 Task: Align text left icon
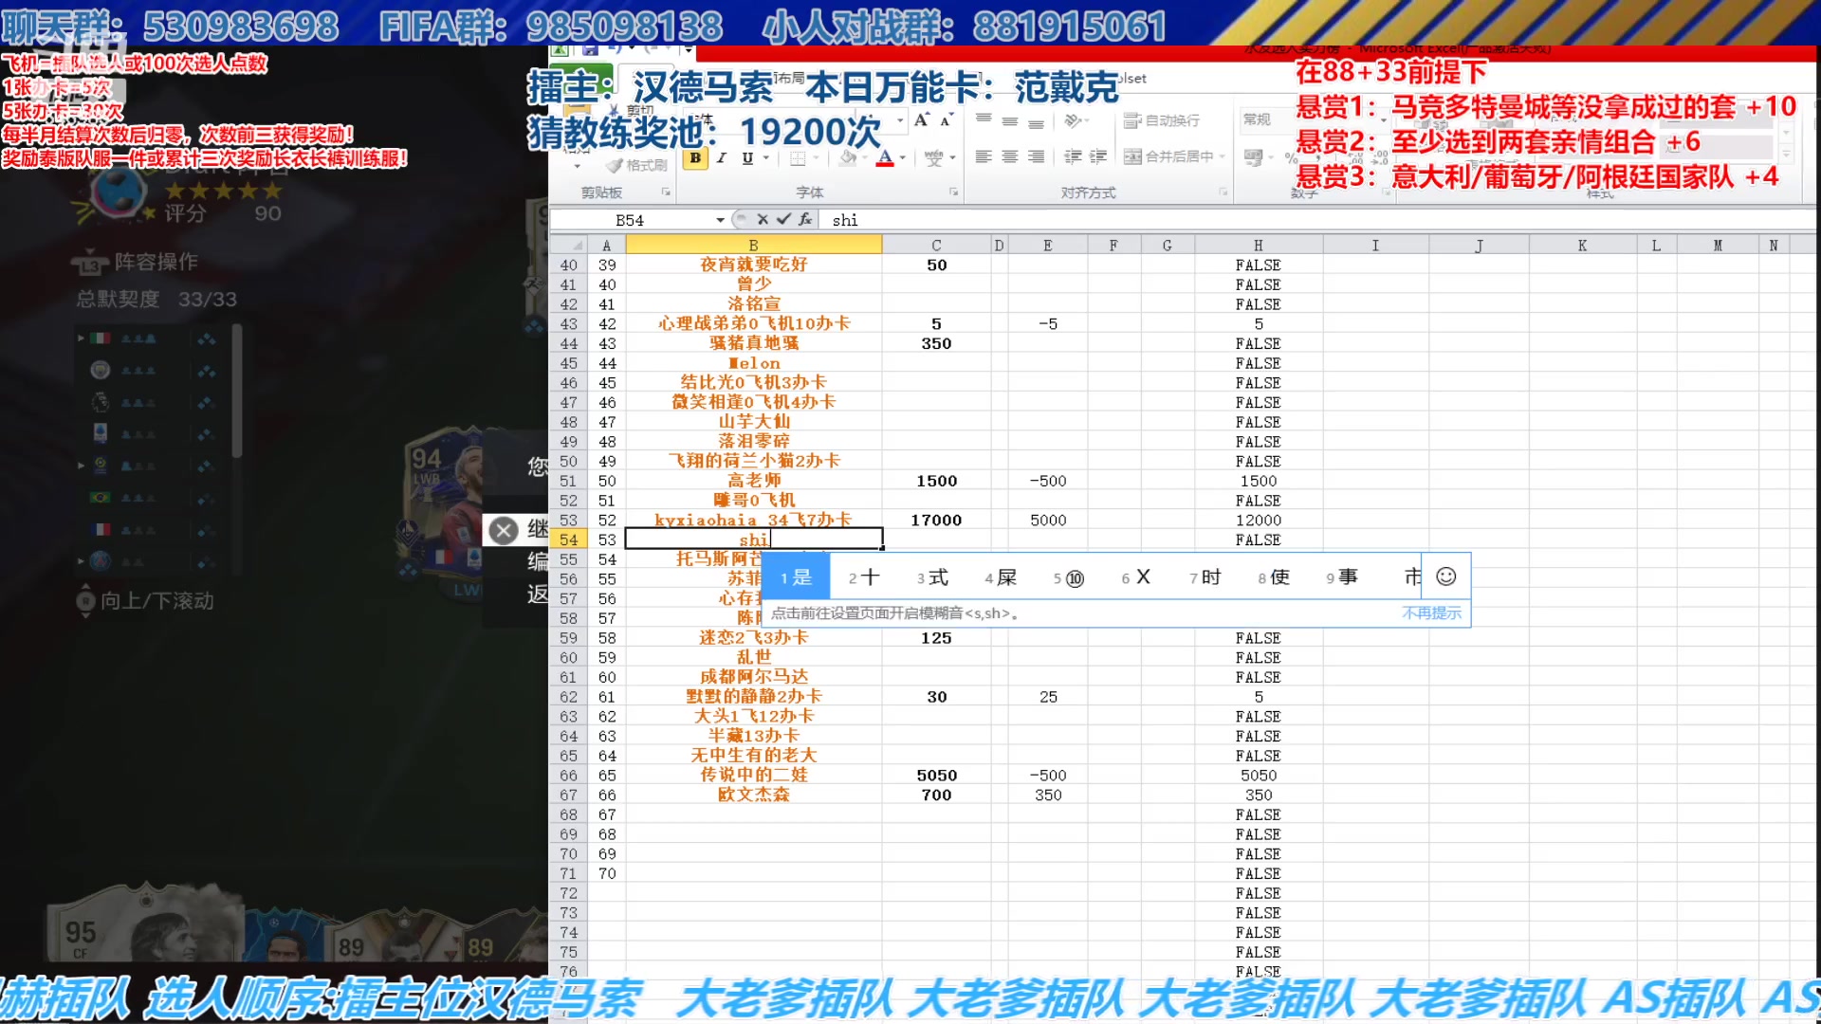984,156
